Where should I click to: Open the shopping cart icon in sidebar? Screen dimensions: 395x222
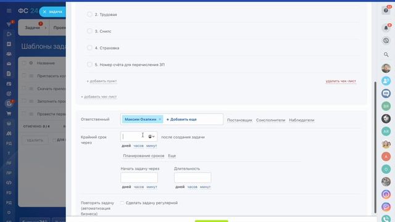tap(9, 113)
